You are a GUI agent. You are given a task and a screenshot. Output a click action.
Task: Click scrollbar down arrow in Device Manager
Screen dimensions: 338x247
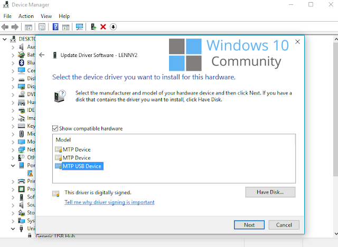(x=336, y=234)
